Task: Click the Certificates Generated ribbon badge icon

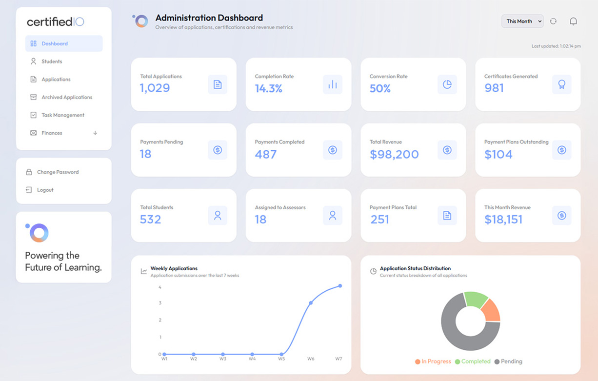Action: 561,85
